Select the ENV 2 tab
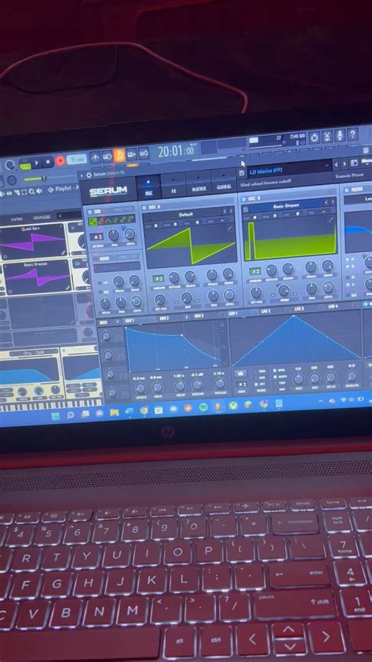Image resolution: width=372 pixels, height=662 pixels. (x=164, y=318)
